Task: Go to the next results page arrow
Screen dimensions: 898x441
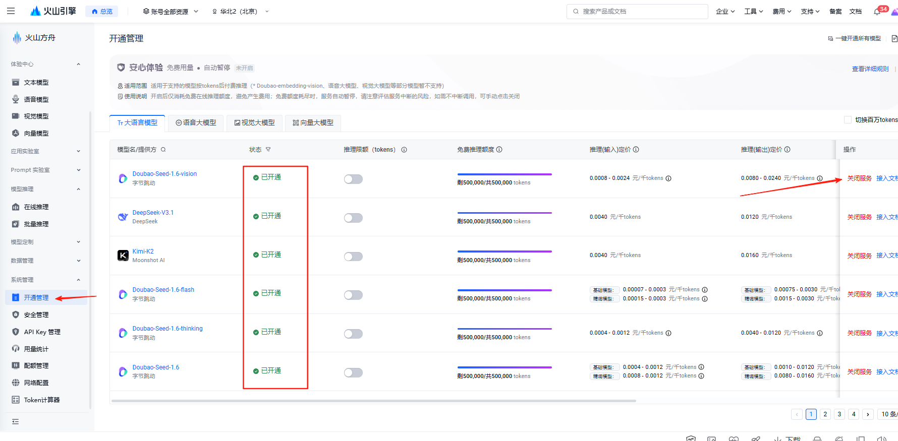Action: (x=868, y=414)
